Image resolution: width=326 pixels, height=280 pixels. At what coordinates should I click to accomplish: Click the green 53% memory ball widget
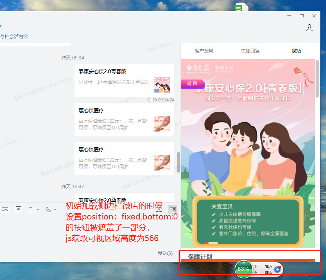[x=243, y=269]
